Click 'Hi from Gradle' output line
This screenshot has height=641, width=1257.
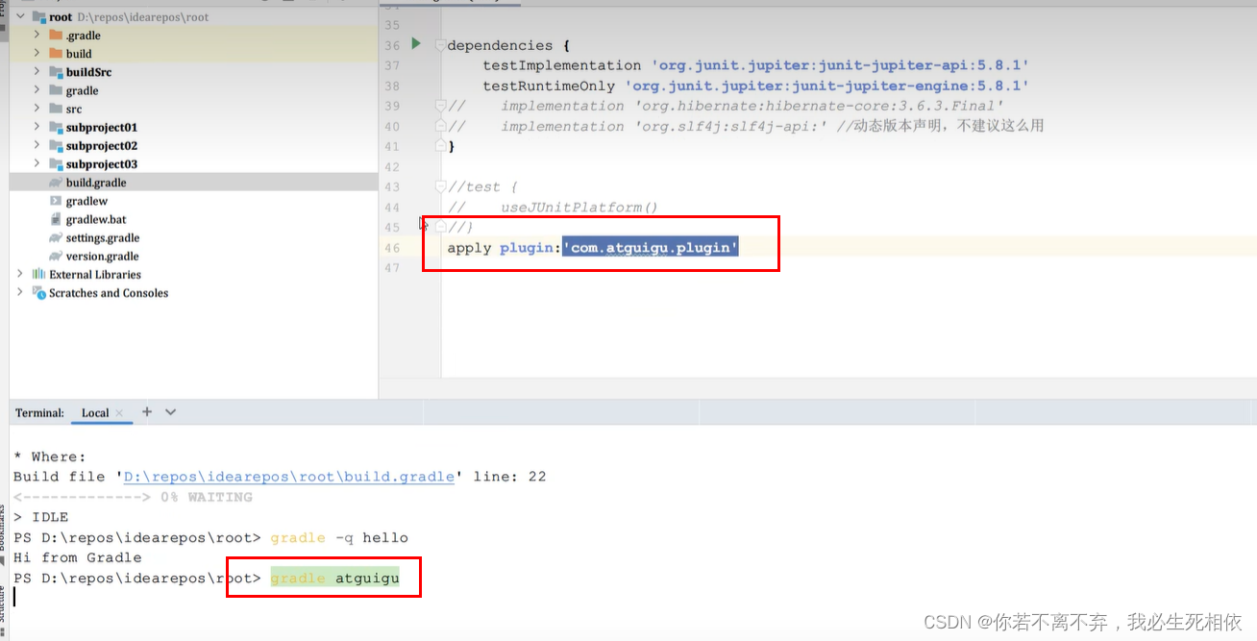(x=78, y=557)
